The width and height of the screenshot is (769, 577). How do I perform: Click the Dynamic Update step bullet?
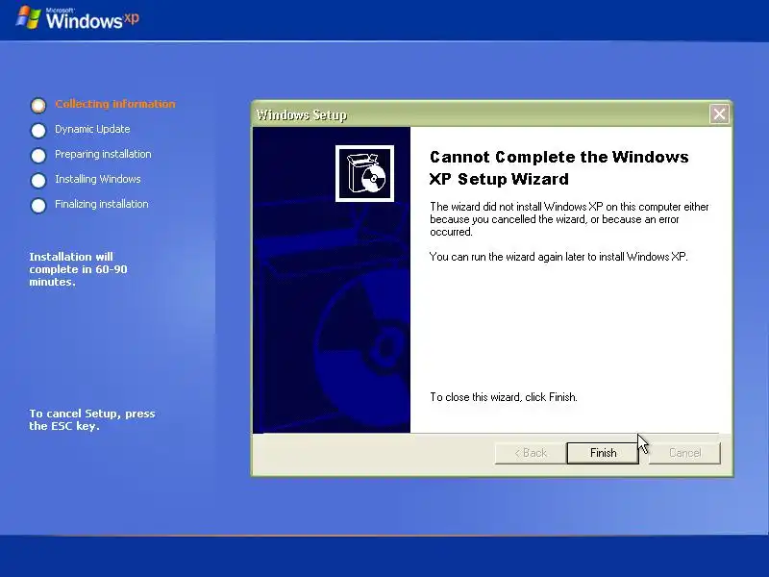click(x=38, y=130)
